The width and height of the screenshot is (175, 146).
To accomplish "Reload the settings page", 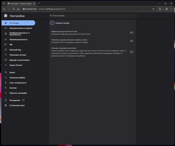I will point(13,9).
